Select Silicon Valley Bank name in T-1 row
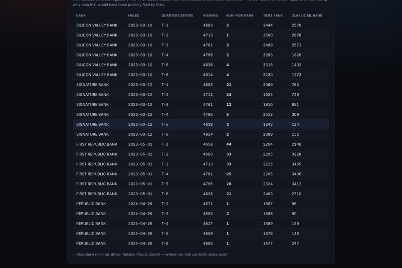This screenshot has height=268, width=402. (97, 25)
